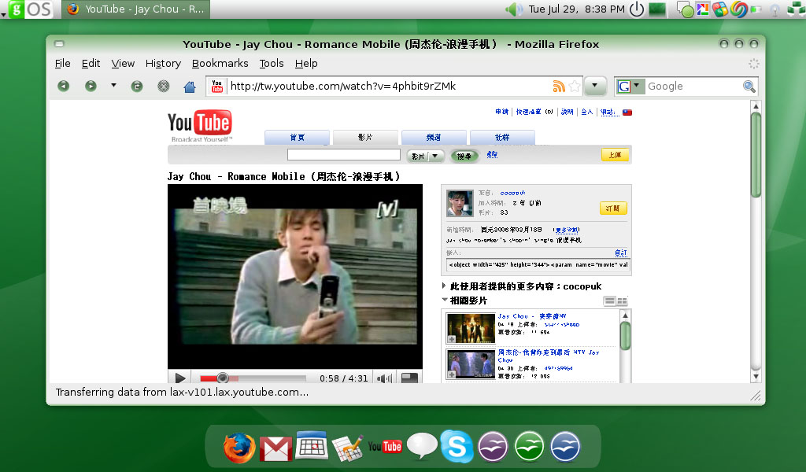Open the Tools menu
806x472 pixels.
(x=271, y=64)
